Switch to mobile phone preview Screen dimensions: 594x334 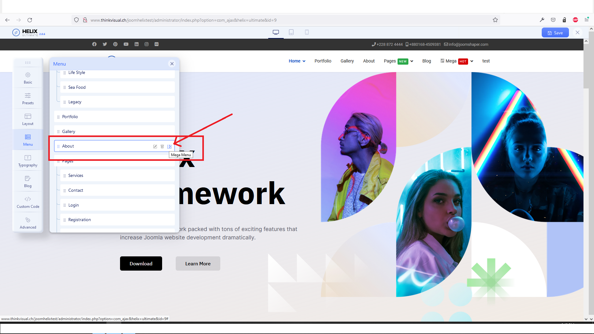point(307,32)
